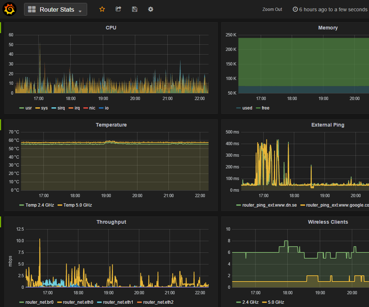Click the Grafana logo icon

click(x=9, y=9)
